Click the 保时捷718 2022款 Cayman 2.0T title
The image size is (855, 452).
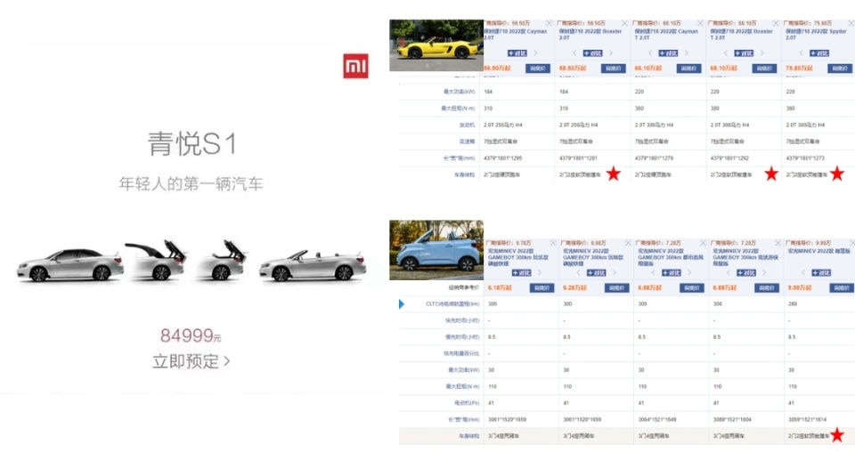coord(516,35)
